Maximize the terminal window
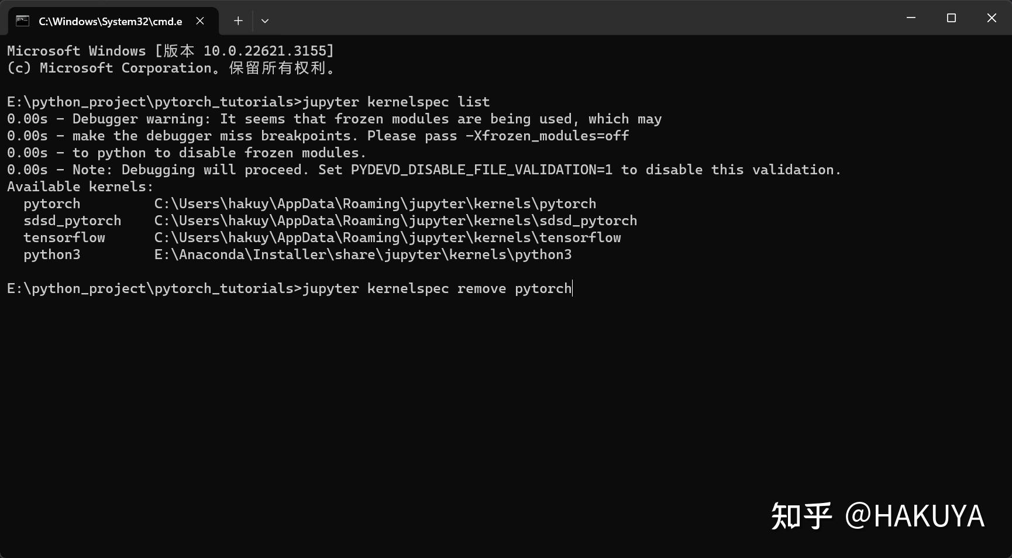 pyautogui.click(x=951, y=18)
